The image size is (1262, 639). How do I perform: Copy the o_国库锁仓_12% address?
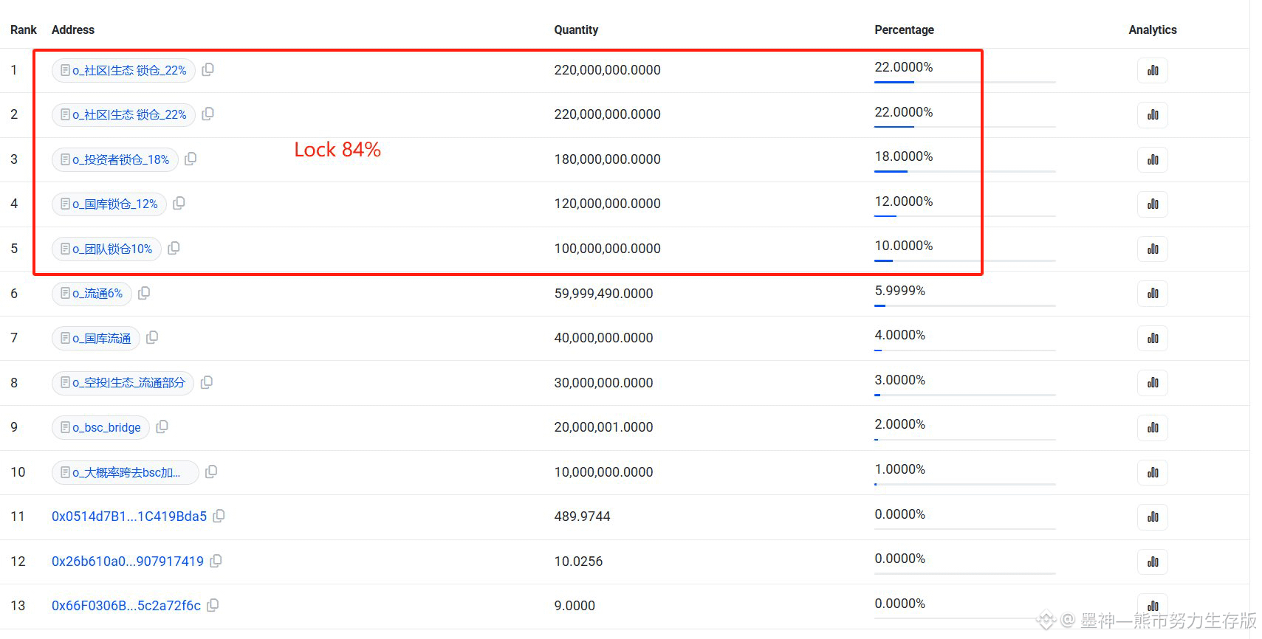pos(179,203)
